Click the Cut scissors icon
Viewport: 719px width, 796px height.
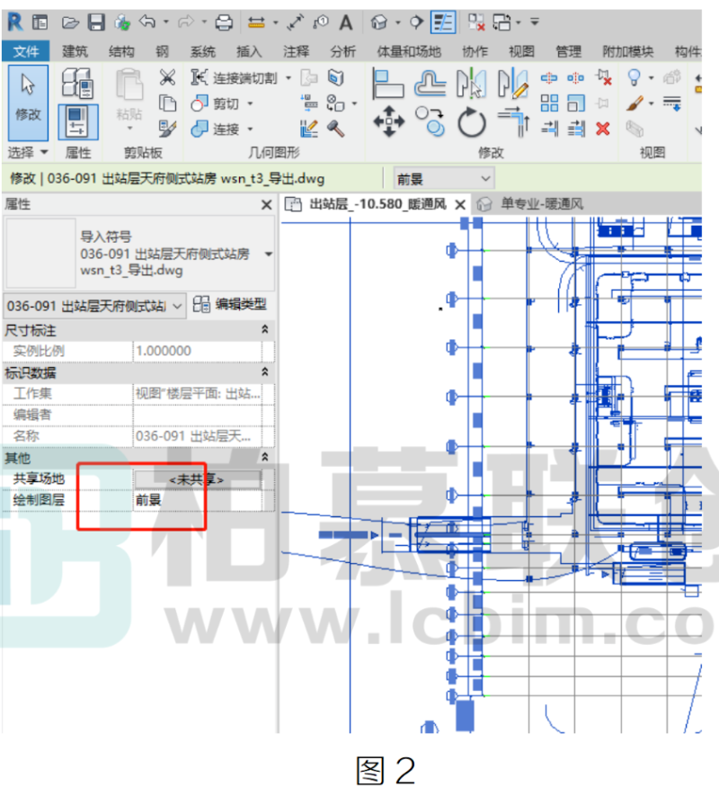point(167,77)
